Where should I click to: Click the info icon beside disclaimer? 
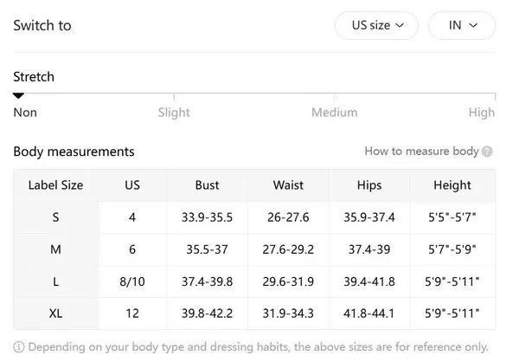click(20, 346)
